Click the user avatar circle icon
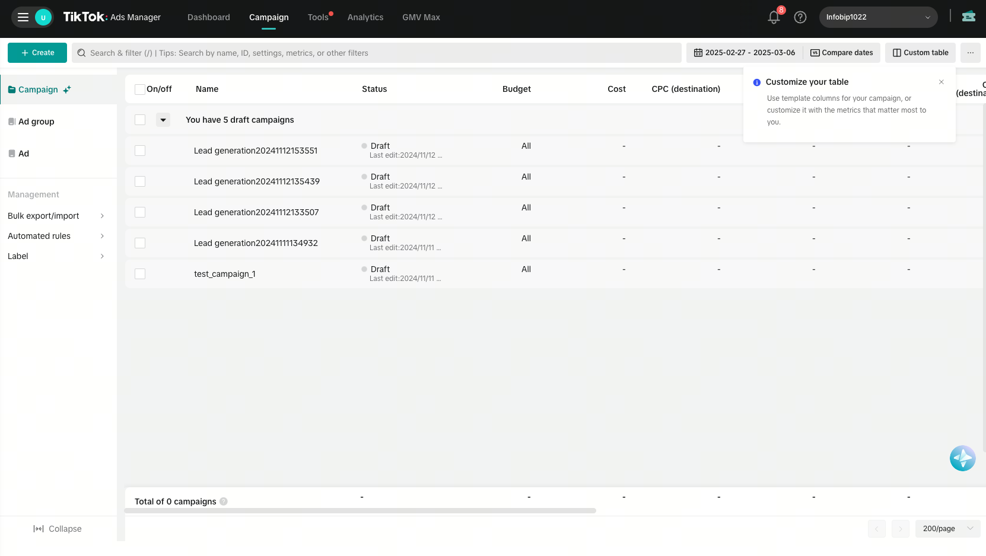 pos(43,17)
